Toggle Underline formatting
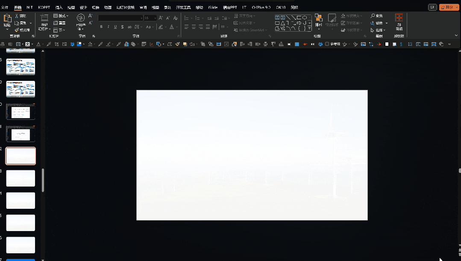461x261 pixels. [115, 27]
